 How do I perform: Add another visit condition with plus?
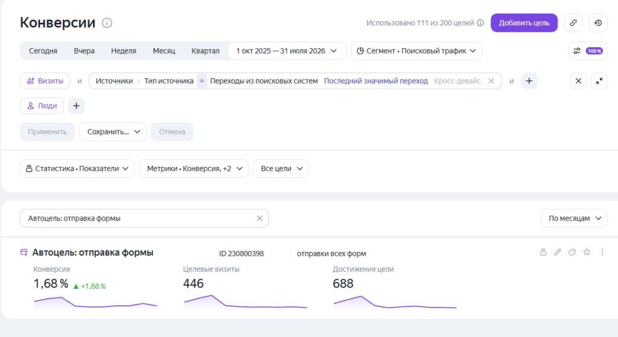(x=529, y=81)
